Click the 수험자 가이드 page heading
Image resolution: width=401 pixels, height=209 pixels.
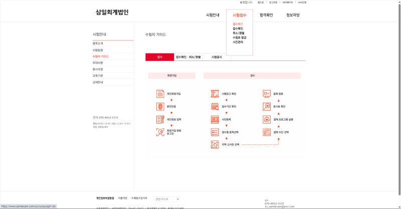click(x=155, y=34)
